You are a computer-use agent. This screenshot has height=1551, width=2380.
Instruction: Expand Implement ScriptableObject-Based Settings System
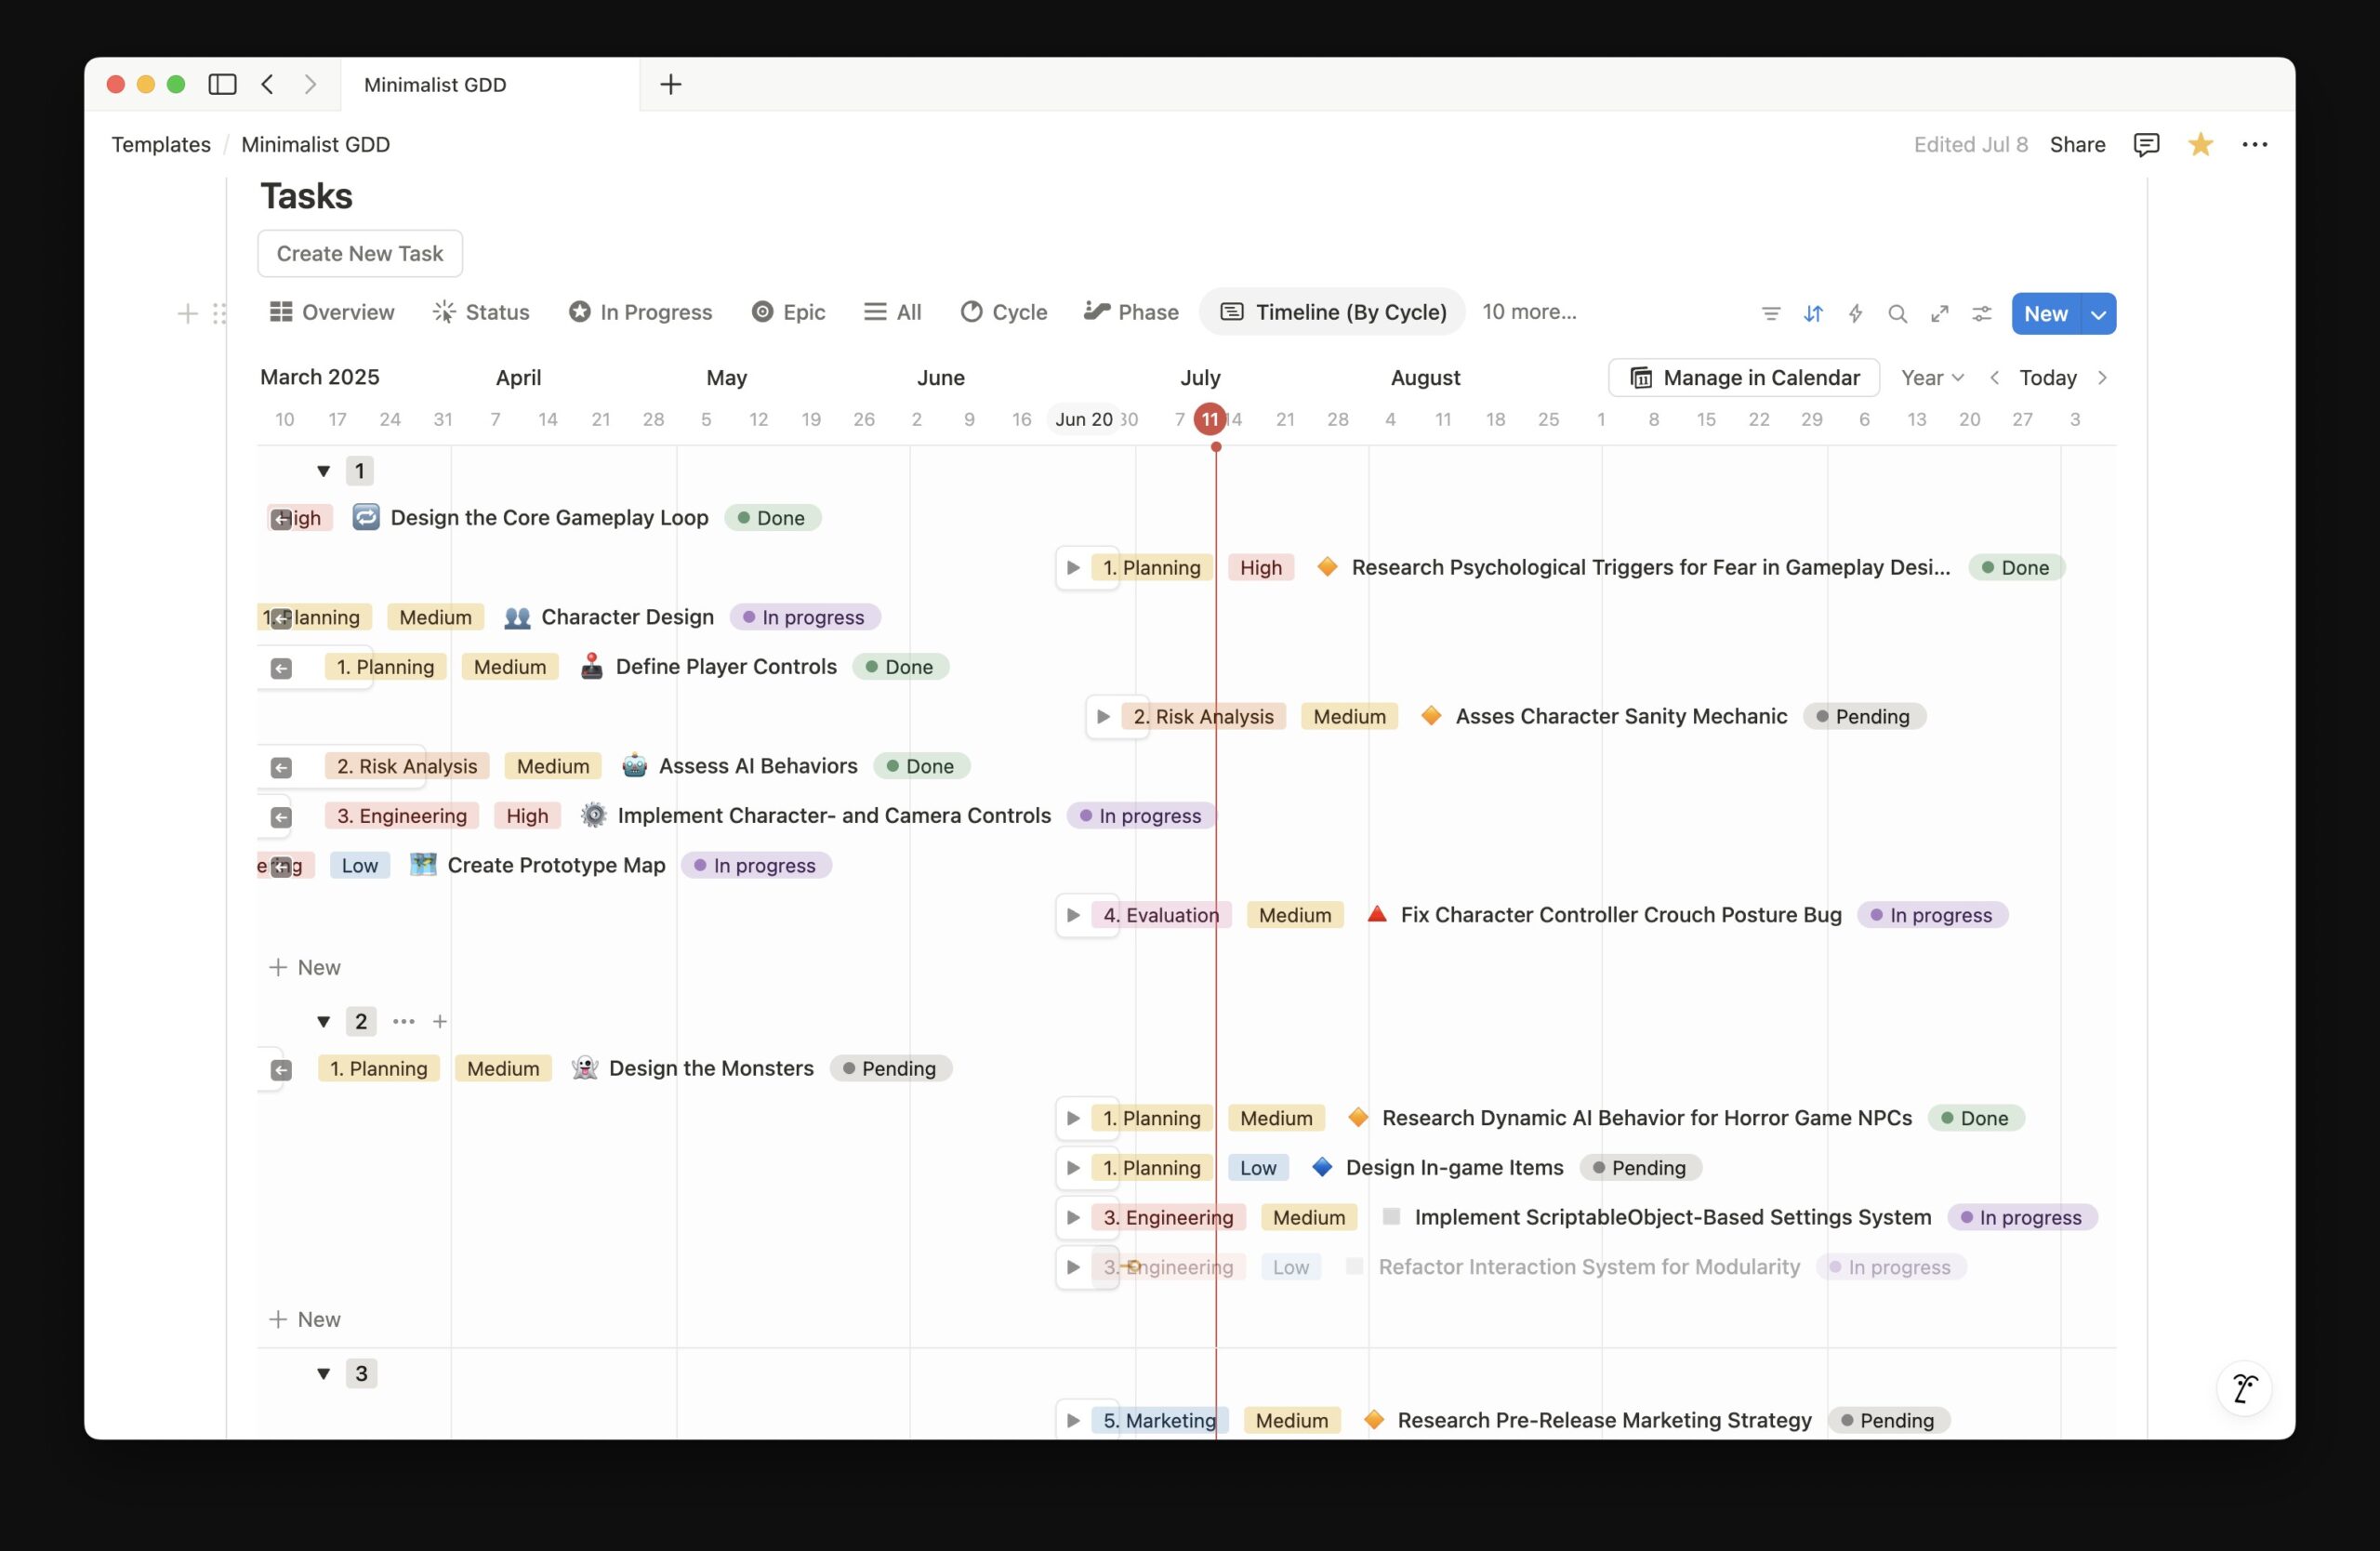pyautogui.click(x=1073, y=1217)
